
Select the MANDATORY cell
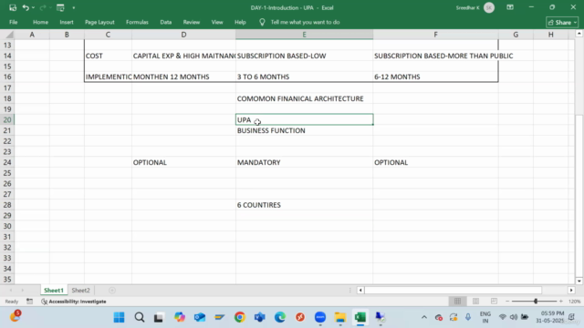pos(304,162)
